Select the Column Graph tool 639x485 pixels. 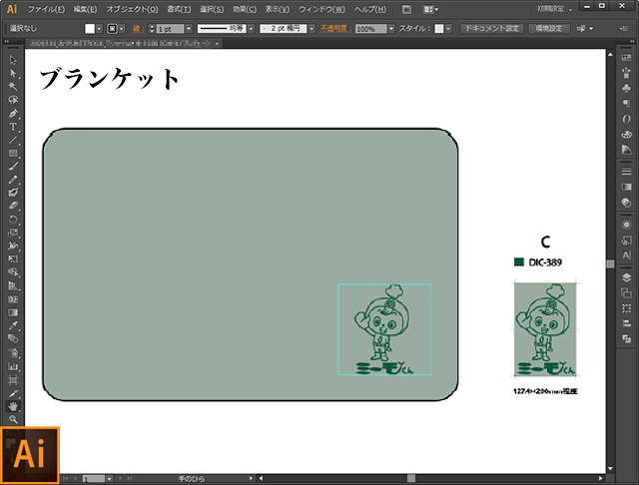tap(13, 366)
